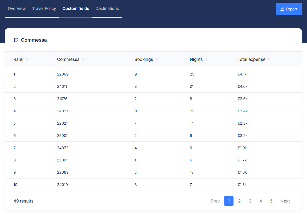Go to the Destinations tab
Viewport: 307px width, 214px height.
click(107, 9)
